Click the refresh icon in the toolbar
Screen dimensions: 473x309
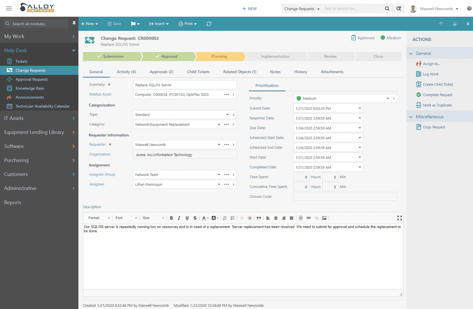[209, 24]
